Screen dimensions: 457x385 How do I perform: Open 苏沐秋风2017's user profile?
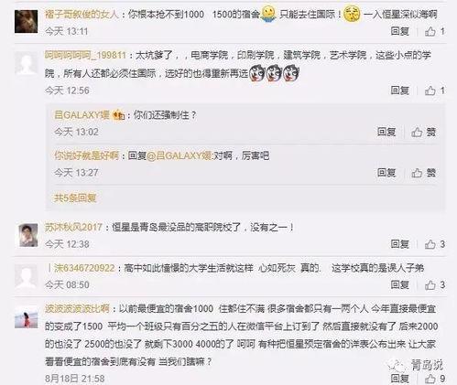click(73, 227)
